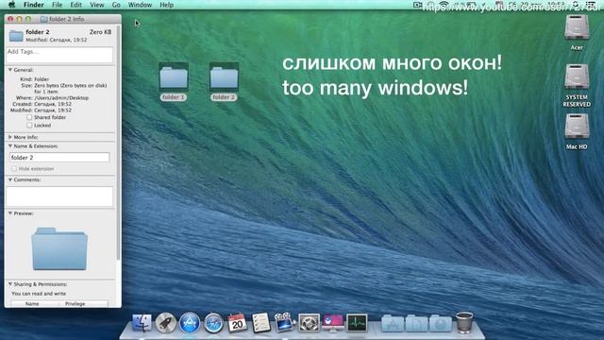Click the Info window vertical scrollbar

tap(118, 143)
